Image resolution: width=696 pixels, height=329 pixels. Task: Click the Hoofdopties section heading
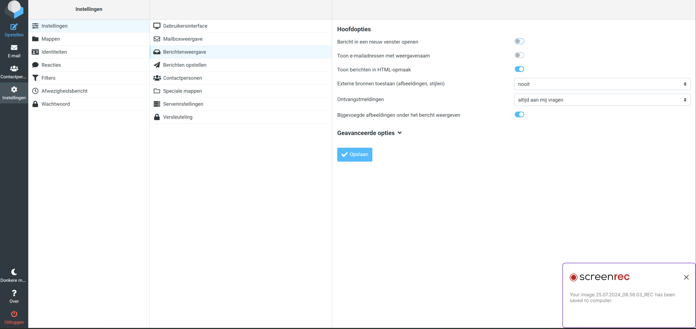tap(354, 29)
